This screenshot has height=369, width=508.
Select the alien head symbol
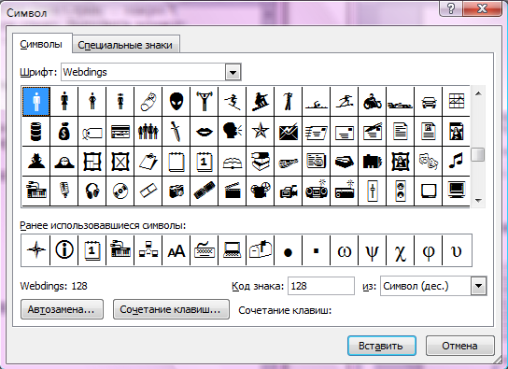[x=176, y=102]
